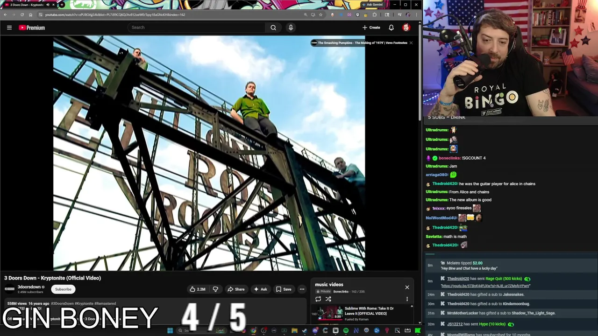This screenshot has width=598, height=336.
Task: Click the browser address bar URL
Action: [x=115, y=14]
